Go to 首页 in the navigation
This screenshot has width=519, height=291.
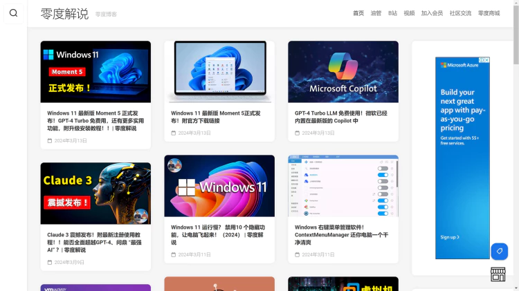point(358,13)
